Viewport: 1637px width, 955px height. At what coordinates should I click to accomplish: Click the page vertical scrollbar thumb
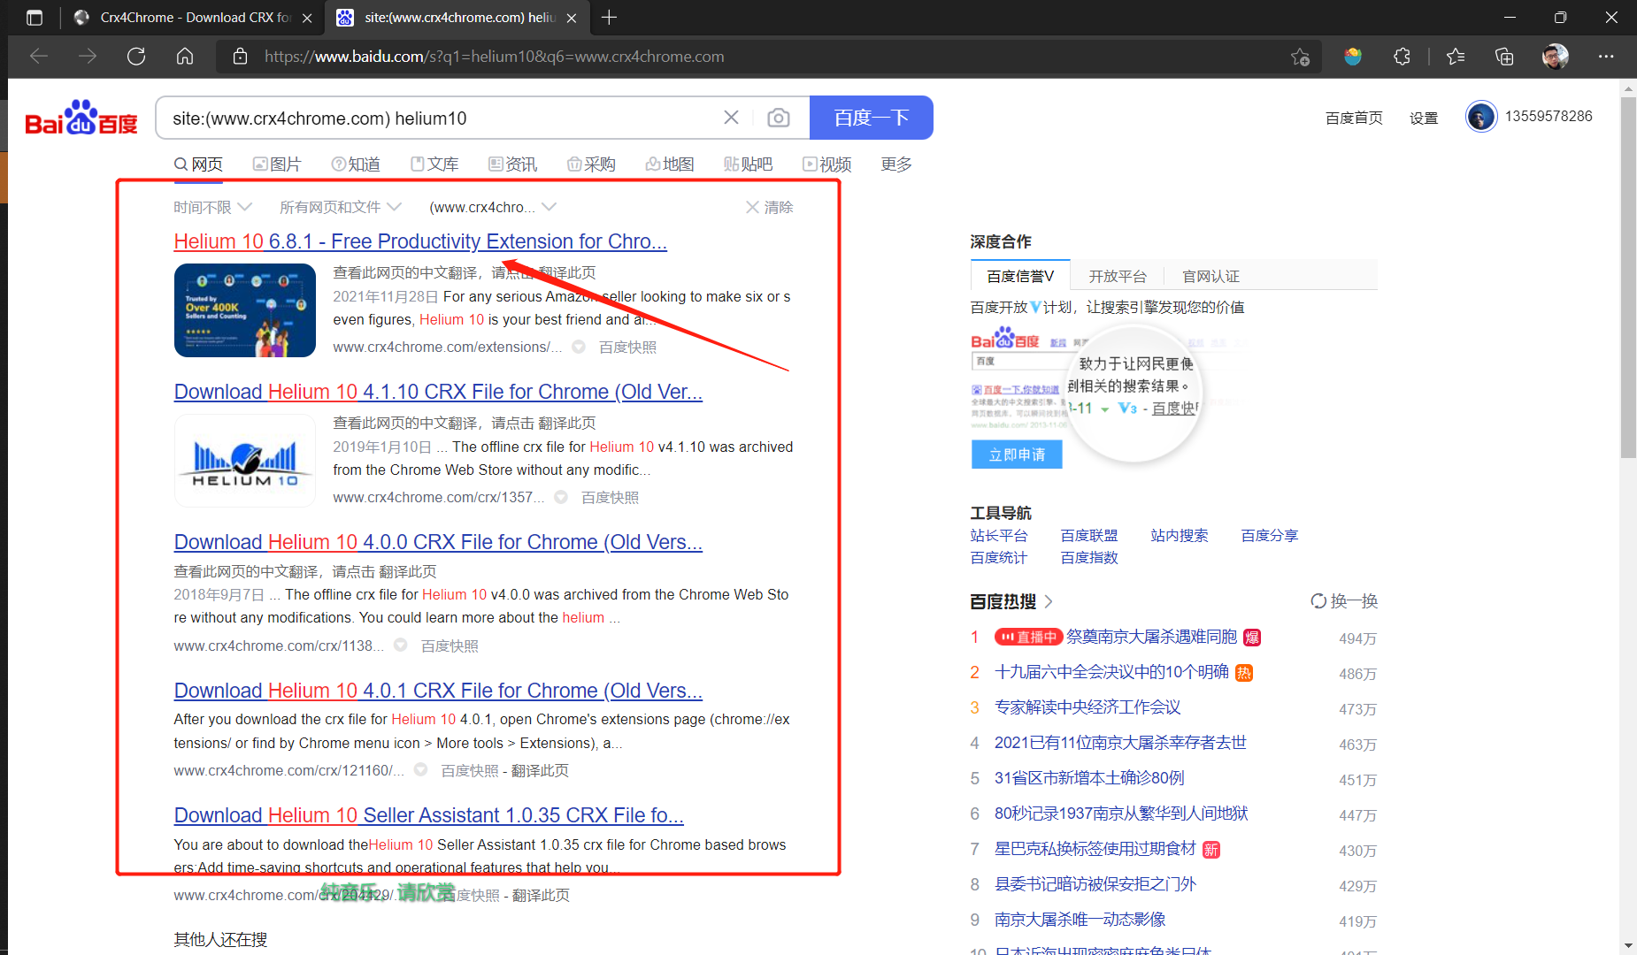click(1628, 277)
